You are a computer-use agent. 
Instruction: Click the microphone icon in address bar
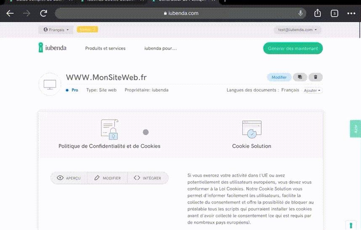pos(300,13)
